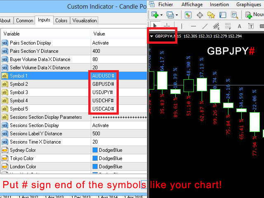
Task: Open the Affichage menu
Action: pyautogui.click(x=192, y=5)
